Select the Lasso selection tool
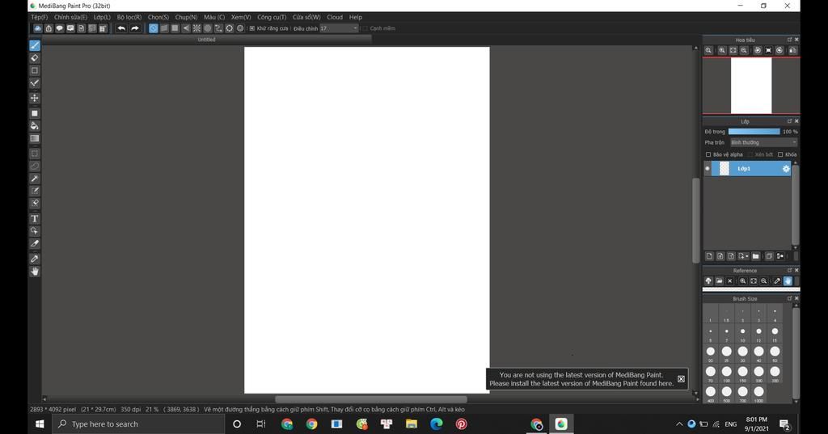The height and width of the screenshot is (434, 828). coord(34,166)
